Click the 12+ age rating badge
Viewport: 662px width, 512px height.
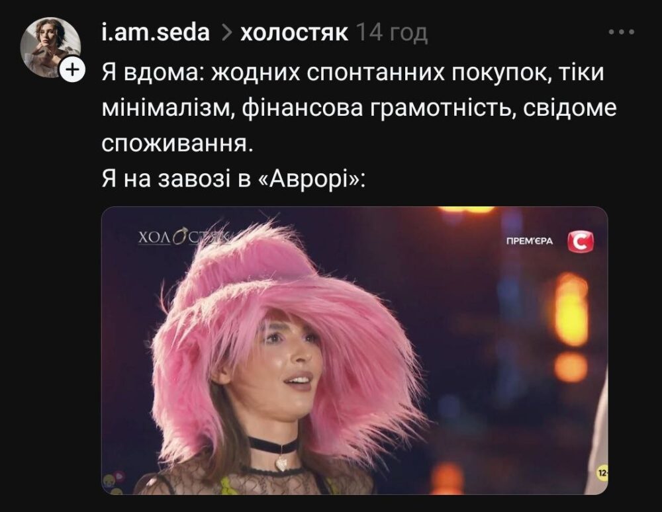[x=602, y=474]
